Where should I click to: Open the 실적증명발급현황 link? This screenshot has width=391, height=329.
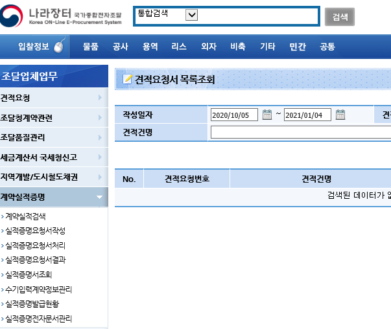pos(32,304)
